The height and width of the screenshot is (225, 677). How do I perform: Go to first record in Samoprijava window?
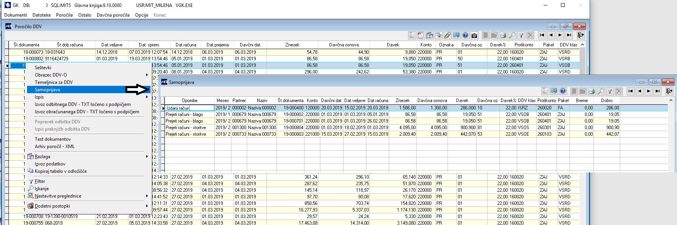(x=631, y=91)
